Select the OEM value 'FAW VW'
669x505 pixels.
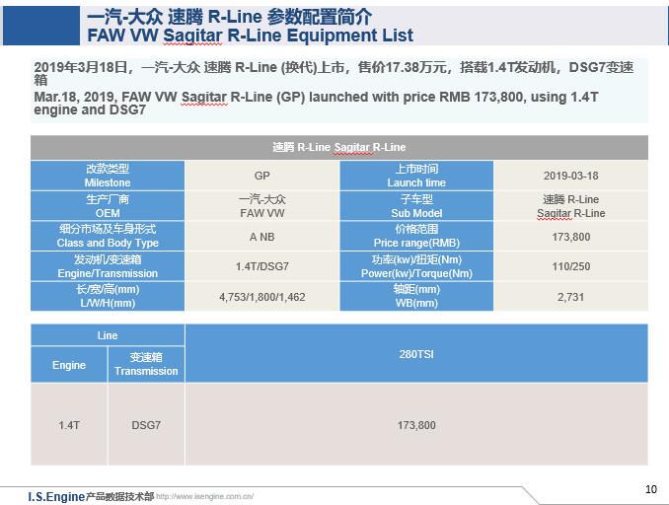click(261, 213)
